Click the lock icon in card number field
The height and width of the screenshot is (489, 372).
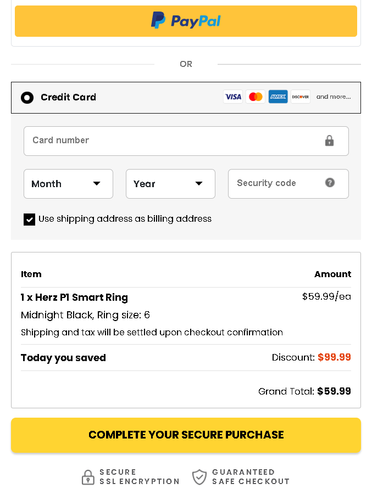point(329,141)
